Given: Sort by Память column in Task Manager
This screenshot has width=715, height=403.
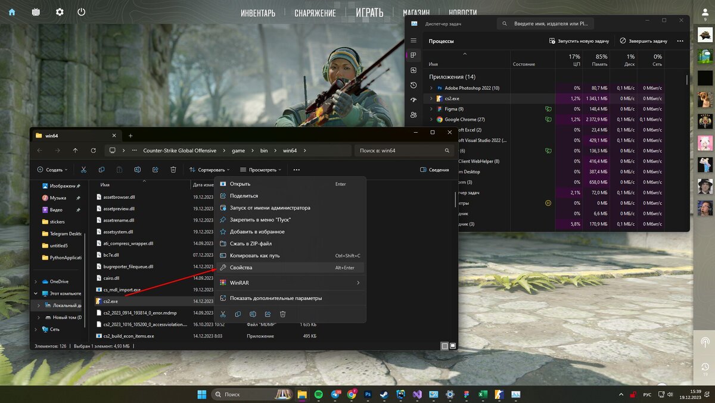Looking at the screenshot, I should (596, 60).
